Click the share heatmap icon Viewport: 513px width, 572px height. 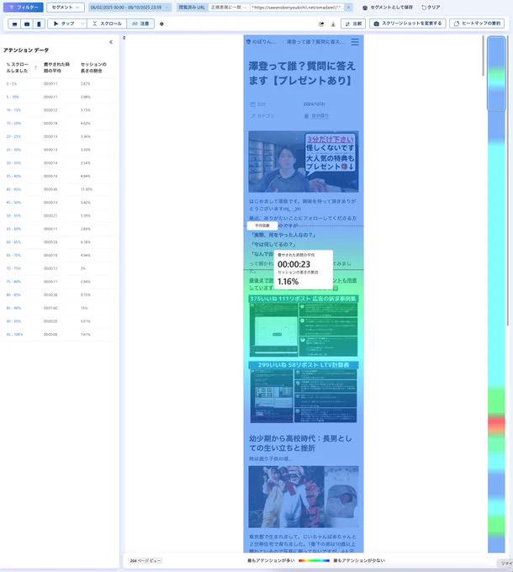pos(321,24)
